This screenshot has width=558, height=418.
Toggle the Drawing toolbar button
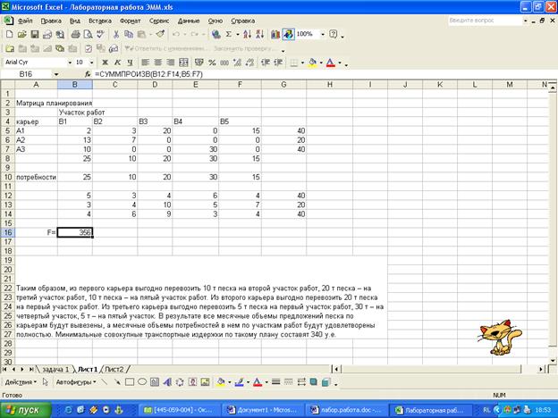[288, 34]
